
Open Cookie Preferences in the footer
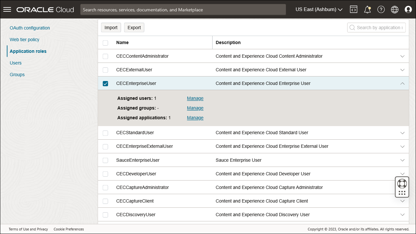pyautogui.click(x=68, y=229)
